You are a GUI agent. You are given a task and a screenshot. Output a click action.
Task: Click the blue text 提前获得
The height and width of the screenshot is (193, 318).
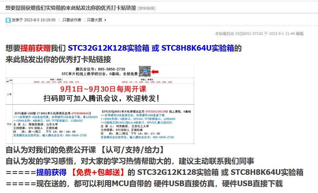coord(51,172)
